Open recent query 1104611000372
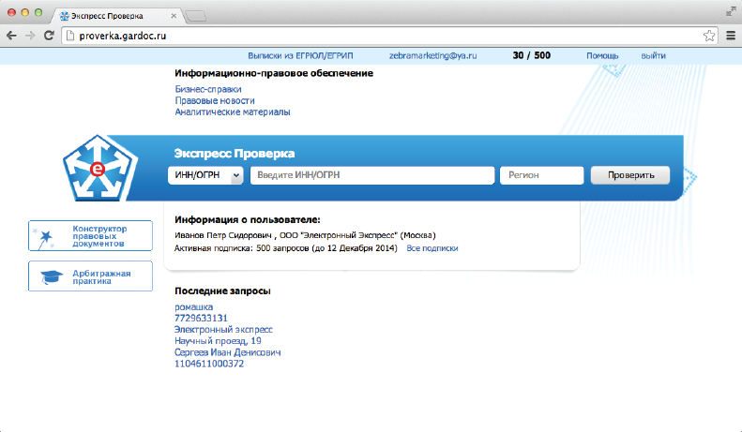Viewport: 742px width, 432px height. pos(209,364)
